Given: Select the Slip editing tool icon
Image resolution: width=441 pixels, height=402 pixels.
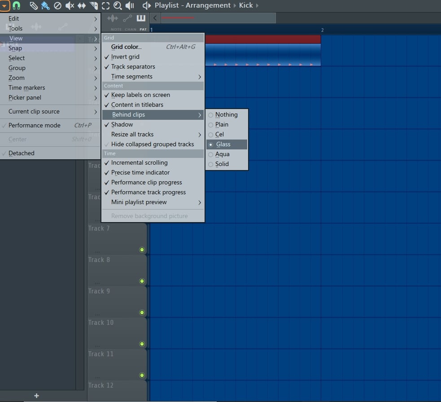Looking at the screenshot, I should [x=81, y=6].
